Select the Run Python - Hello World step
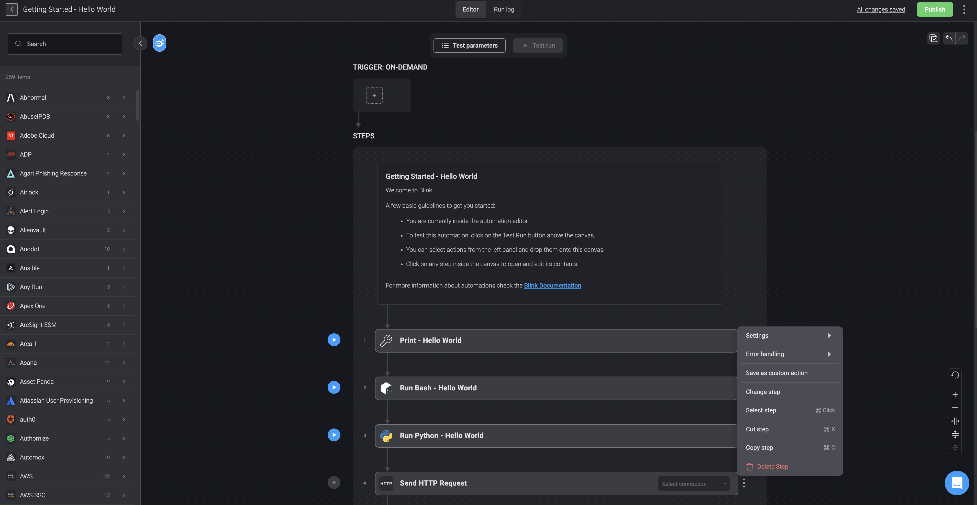 [556, 436]
